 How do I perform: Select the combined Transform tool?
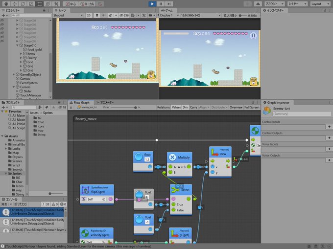(x=48, y=4)
